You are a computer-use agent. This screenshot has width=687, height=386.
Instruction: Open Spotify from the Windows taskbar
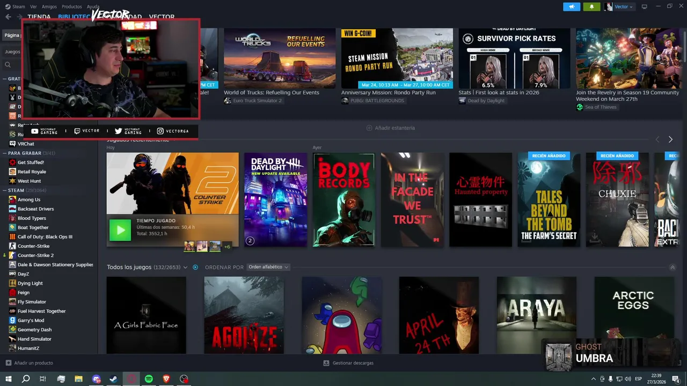149,379
